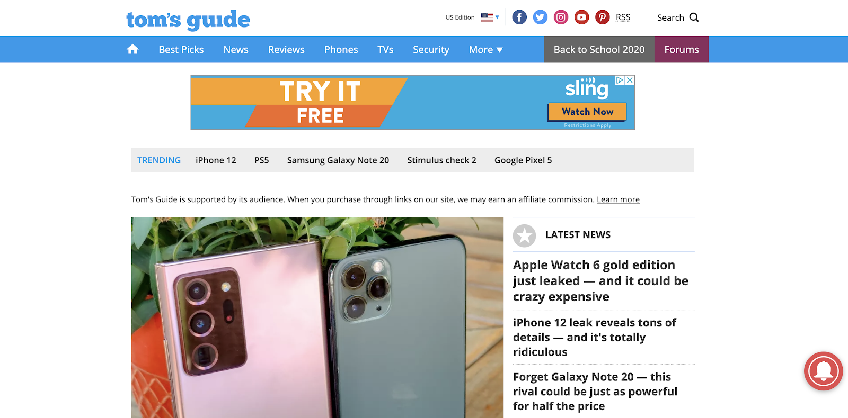The image size is (848, 418).
Task: Open the AdChoices info icon
Action: 620,80
